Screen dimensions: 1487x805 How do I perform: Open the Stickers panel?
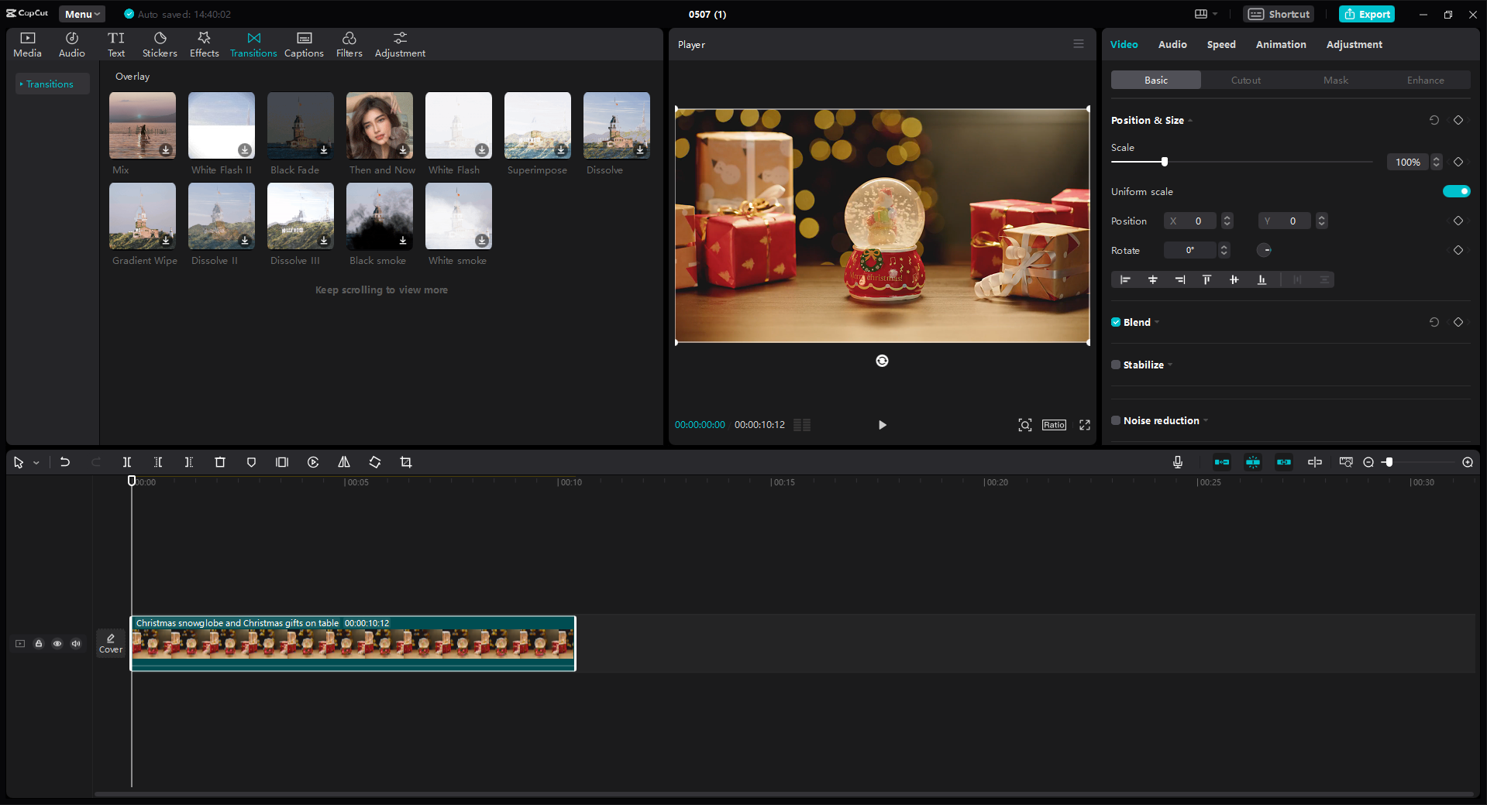pos(160,43)
